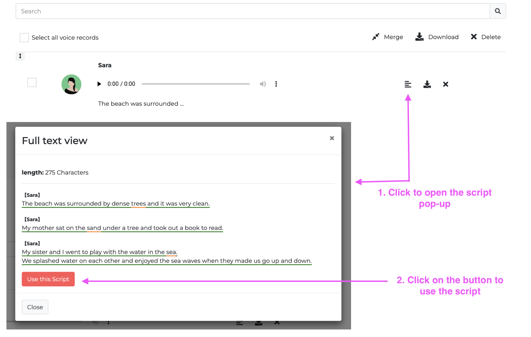Click the Use this Script button
The width and height of the screenshot is (531, 337).
[48, 279]
